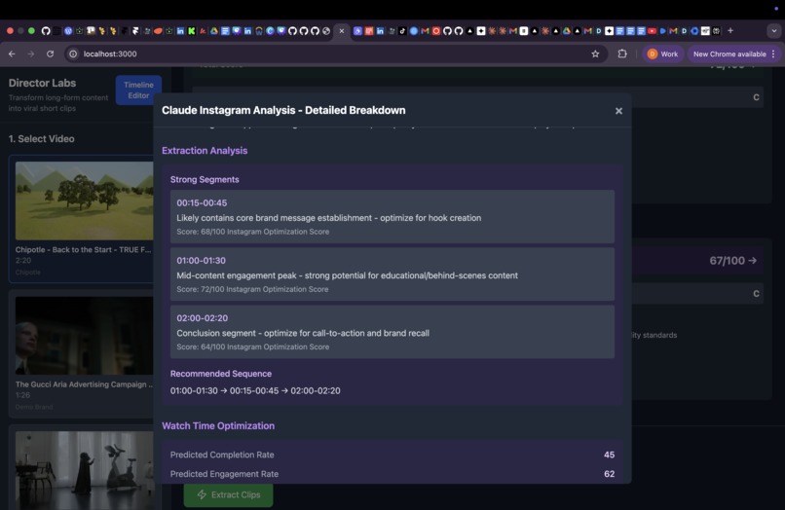Switch to the YouTube tab
The width and height of the screenshot is (785, 510).
click(x=652, y=31)
